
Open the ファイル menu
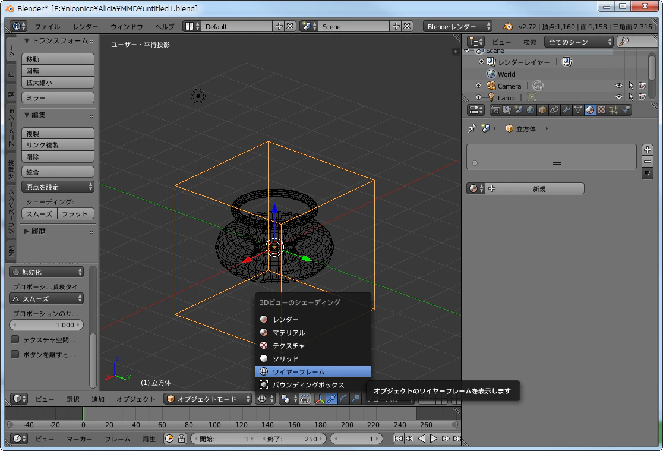pos(48,27)
